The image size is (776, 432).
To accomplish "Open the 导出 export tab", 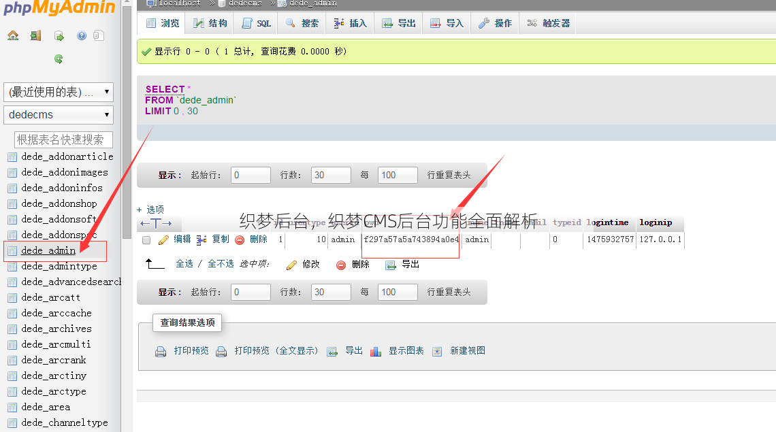I will pos(398,23).
